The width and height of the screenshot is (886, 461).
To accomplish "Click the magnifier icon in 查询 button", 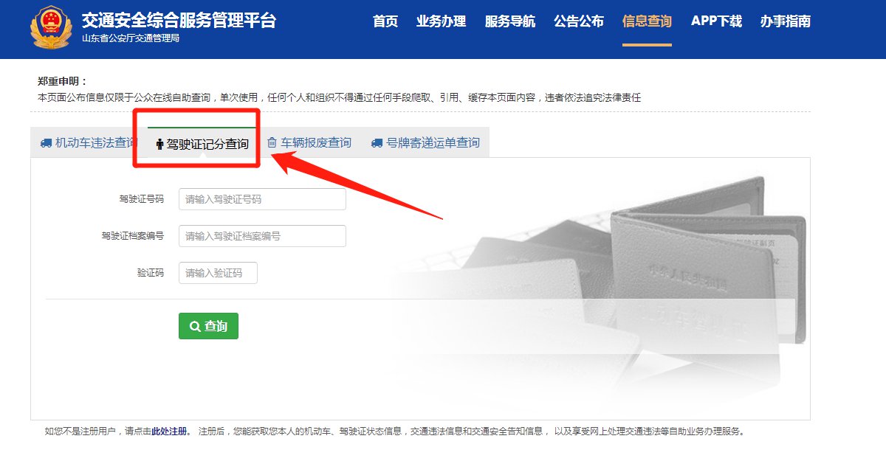I will coord(195,326).
